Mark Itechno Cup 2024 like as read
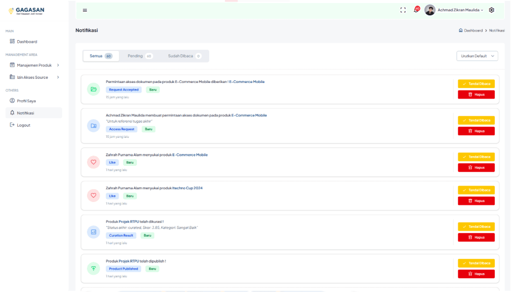 click(476, 190)
